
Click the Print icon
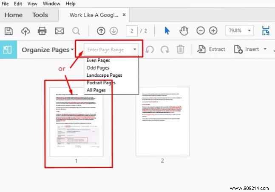coord(42,31)
